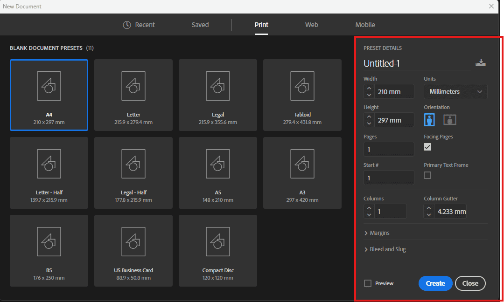This screenshot has height=302, width=504.
Task: Expand the Margins section
Action: (x=379, y=233)
